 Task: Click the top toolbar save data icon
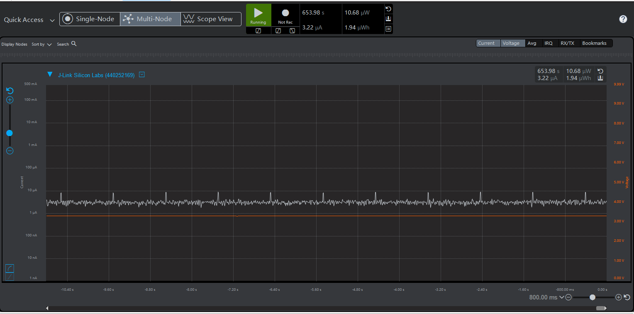[388, 19]
